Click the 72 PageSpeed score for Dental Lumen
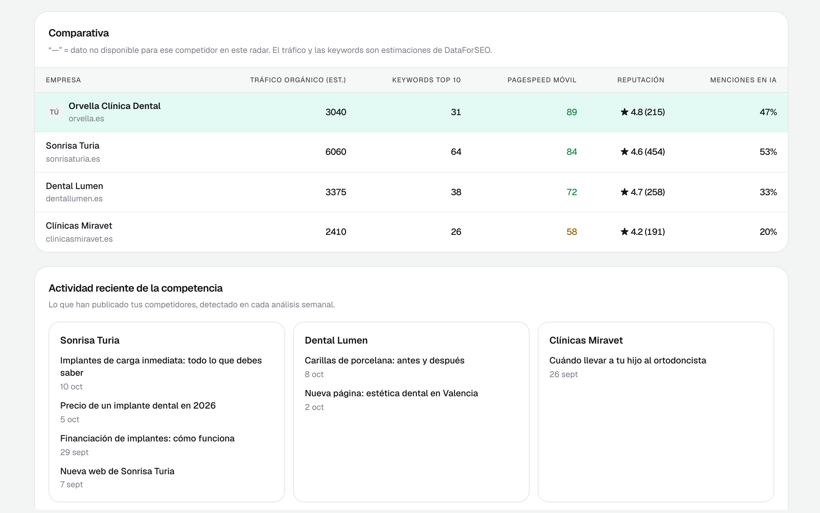The image size is (820, 513). [x=572, y=192]
